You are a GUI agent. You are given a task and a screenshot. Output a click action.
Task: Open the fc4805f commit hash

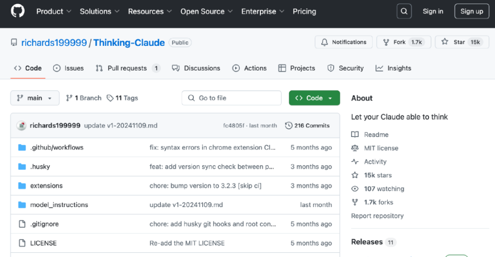click(234, 126)
